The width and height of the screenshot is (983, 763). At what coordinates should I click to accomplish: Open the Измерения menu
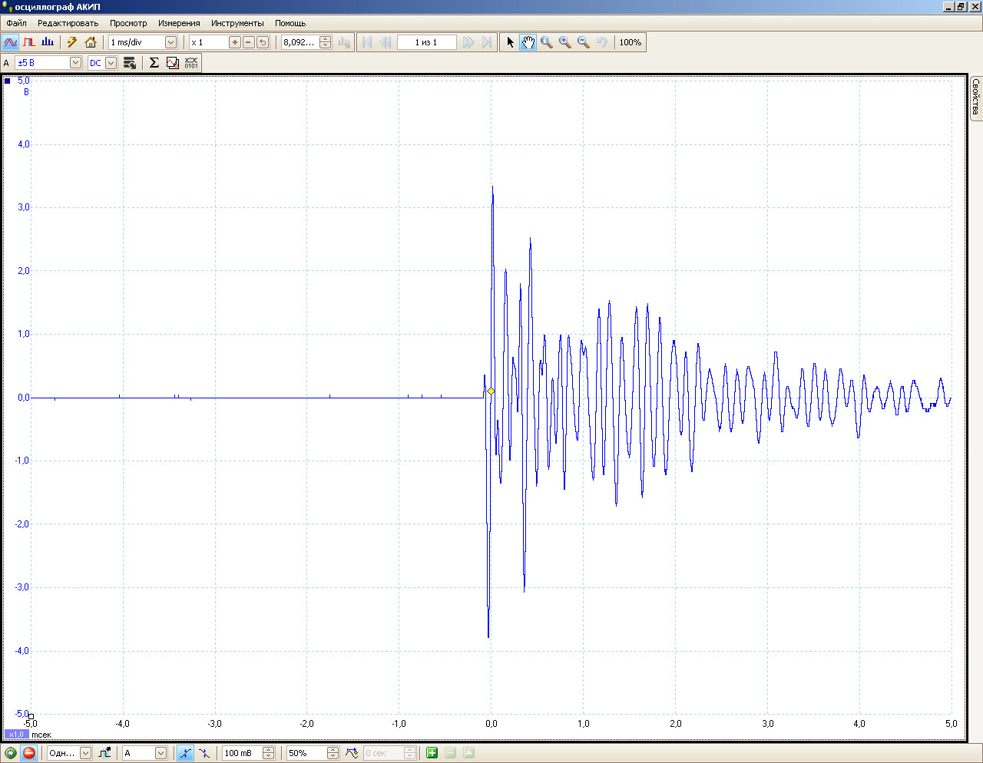click(179, 23)
